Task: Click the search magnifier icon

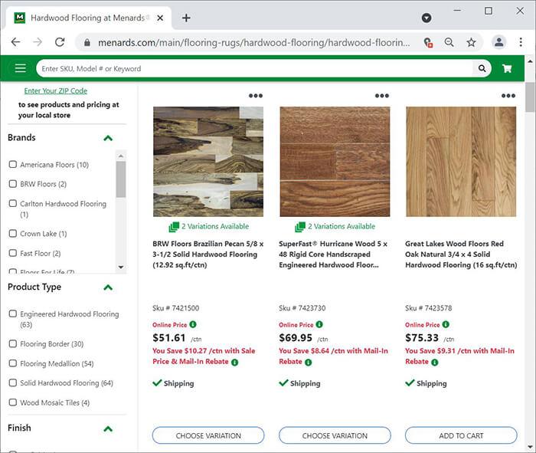Action: click(x=482, y=68)
